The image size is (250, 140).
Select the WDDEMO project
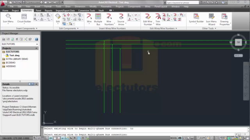11,66
